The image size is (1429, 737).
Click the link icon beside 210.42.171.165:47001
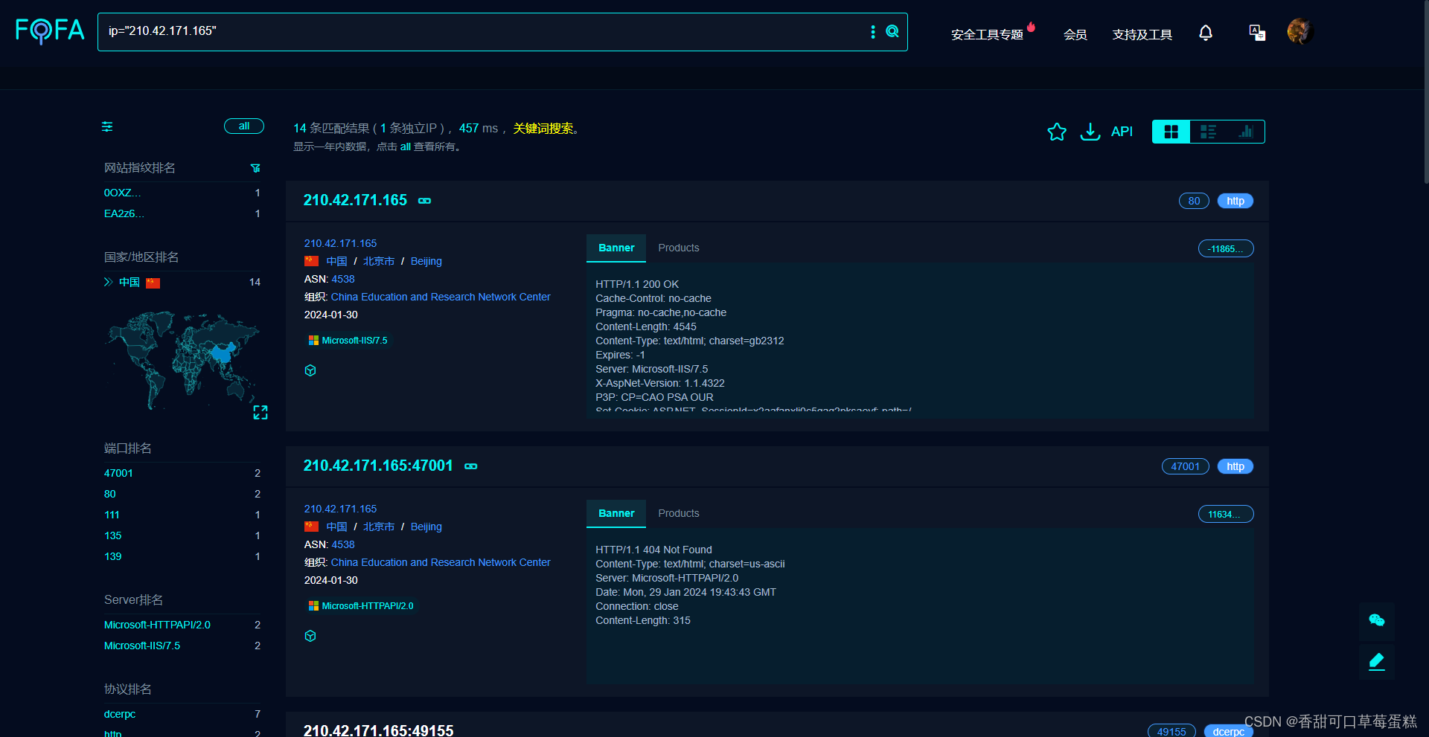[471, 466]
